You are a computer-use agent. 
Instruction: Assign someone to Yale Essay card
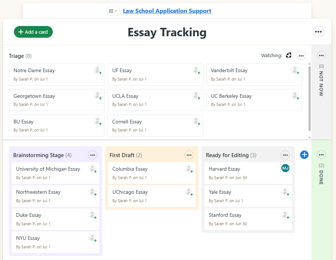coord(286,192)
